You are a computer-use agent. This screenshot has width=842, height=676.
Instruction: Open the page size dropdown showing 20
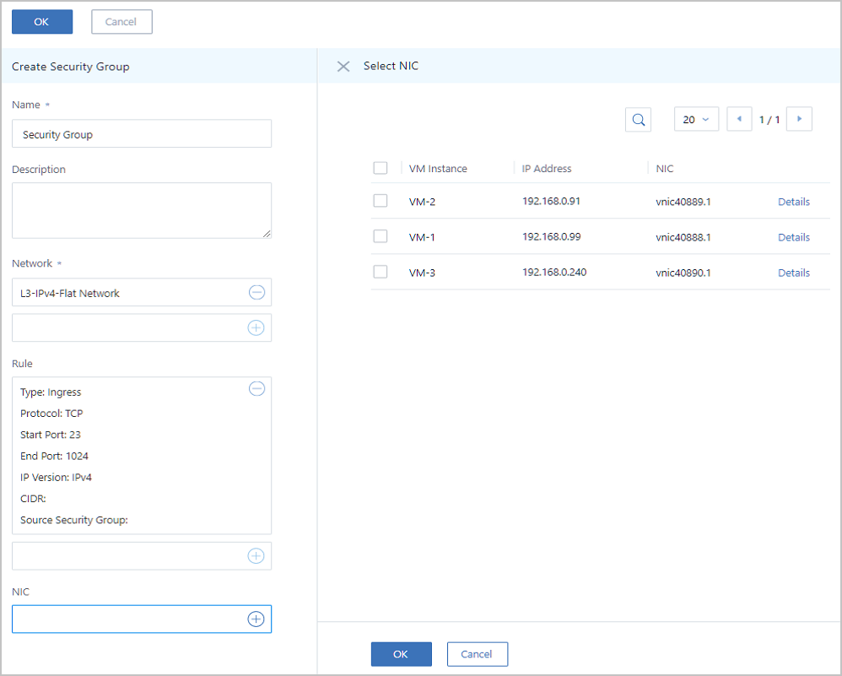(x=697, y=119)
